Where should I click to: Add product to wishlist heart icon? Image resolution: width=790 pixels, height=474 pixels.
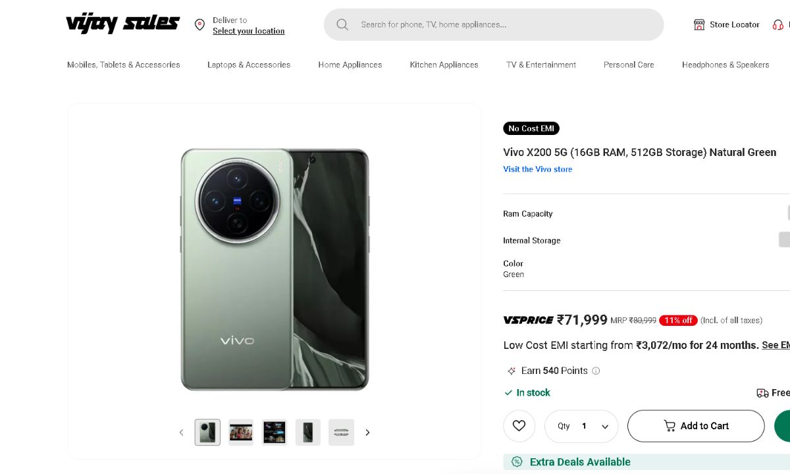pyautogui.click(x=519, y=426)
